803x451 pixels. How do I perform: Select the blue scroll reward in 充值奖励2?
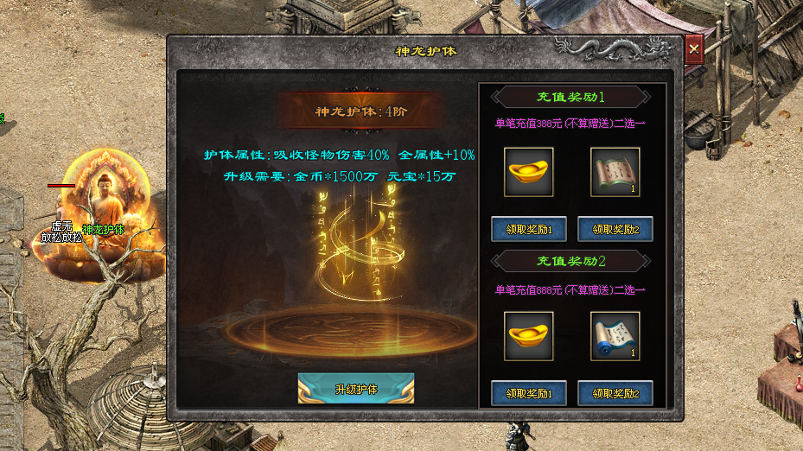coord(615,336)
